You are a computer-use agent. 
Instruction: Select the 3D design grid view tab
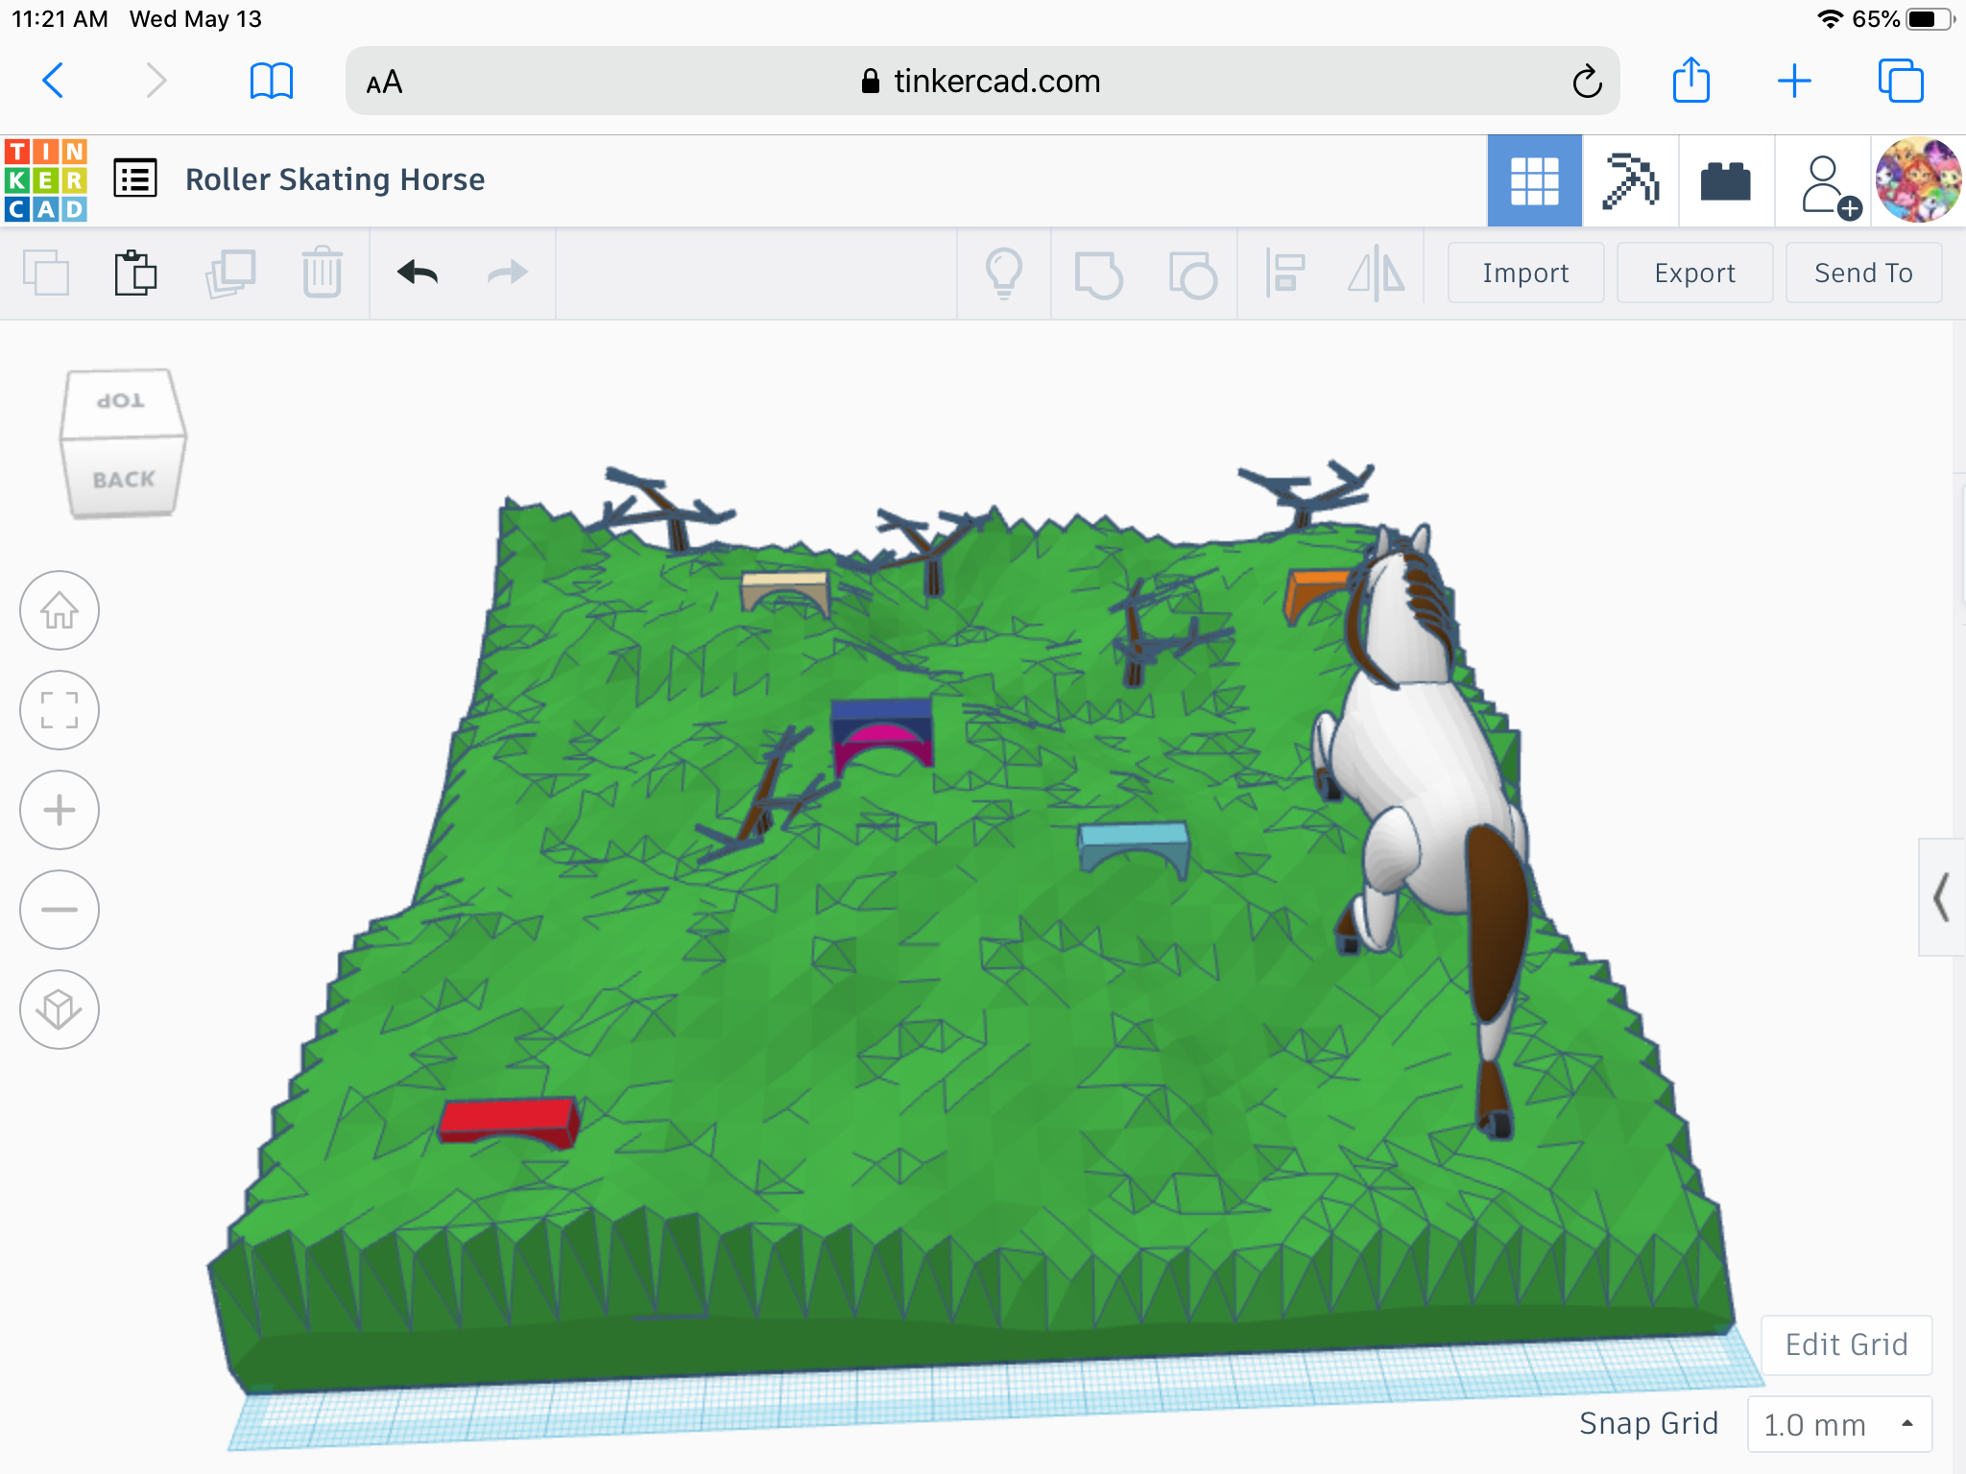[1534, 180]
